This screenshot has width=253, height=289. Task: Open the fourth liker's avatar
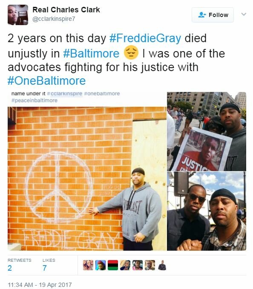click(125, 265)
